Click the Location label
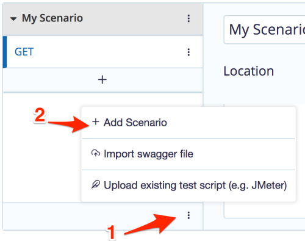 [x=249, y=71]
